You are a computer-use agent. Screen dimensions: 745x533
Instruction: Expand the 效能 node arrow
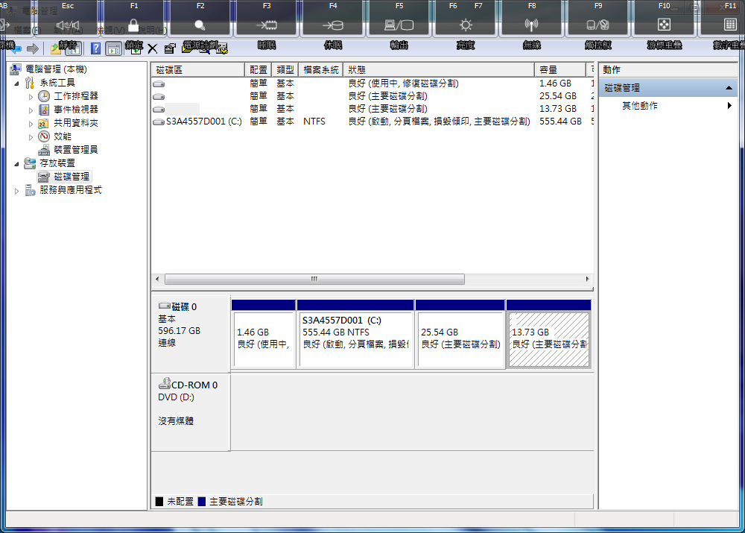(x=31, y=137)
